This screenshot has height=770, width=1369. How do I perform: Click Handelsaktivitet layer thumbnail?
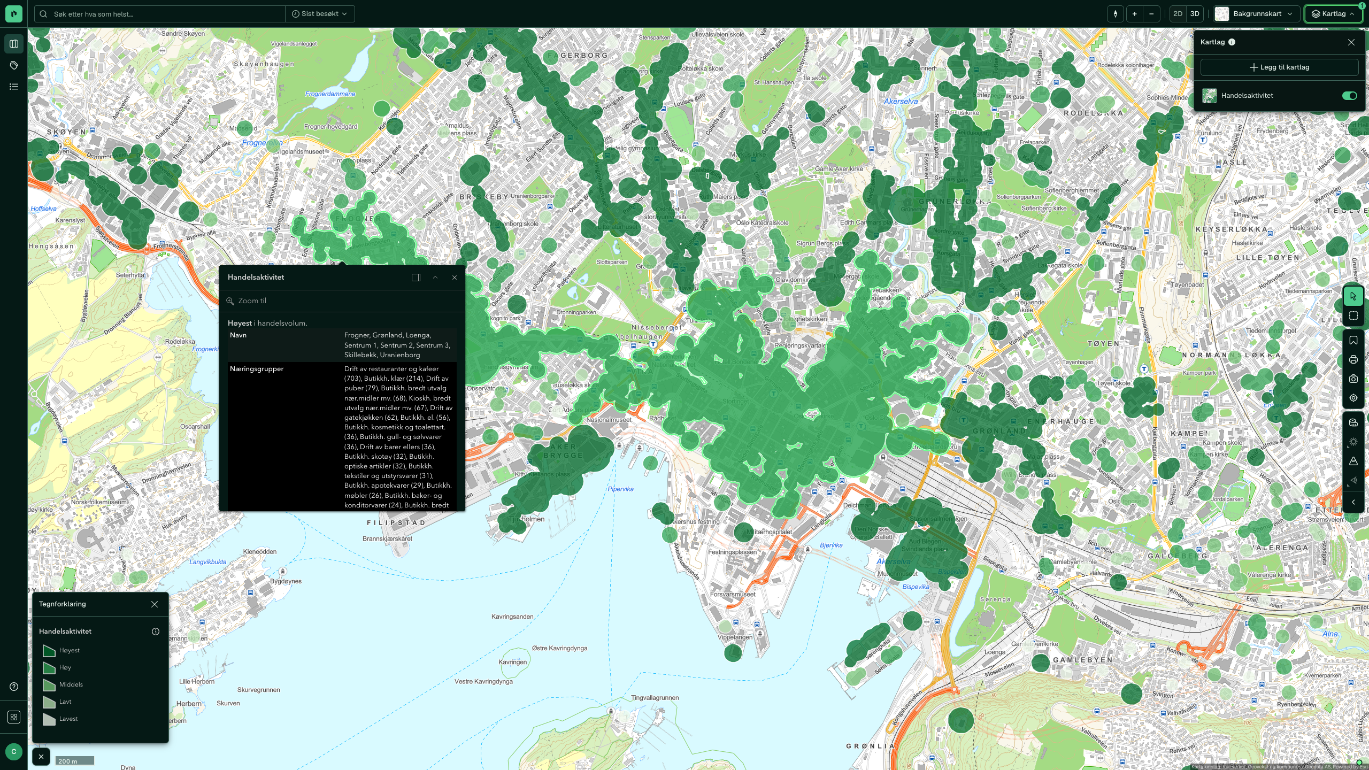[1210, 96]
